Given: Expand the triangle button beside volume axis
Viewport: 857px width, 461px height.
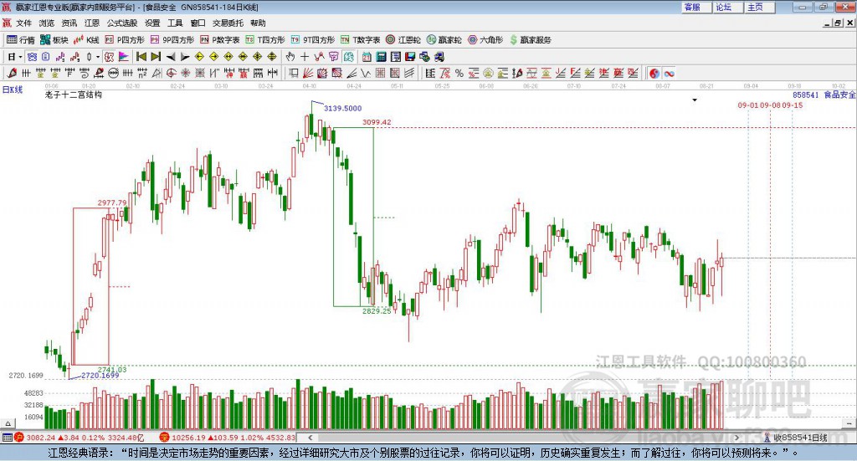Looking at the screenshot, I should [8, 423].
